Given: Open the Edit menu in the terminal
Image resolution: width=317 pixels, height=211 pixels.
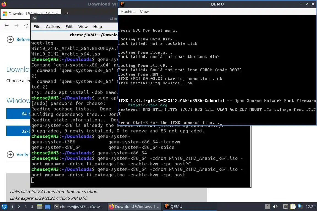Looking at the screenshot, I should [69, 27].
